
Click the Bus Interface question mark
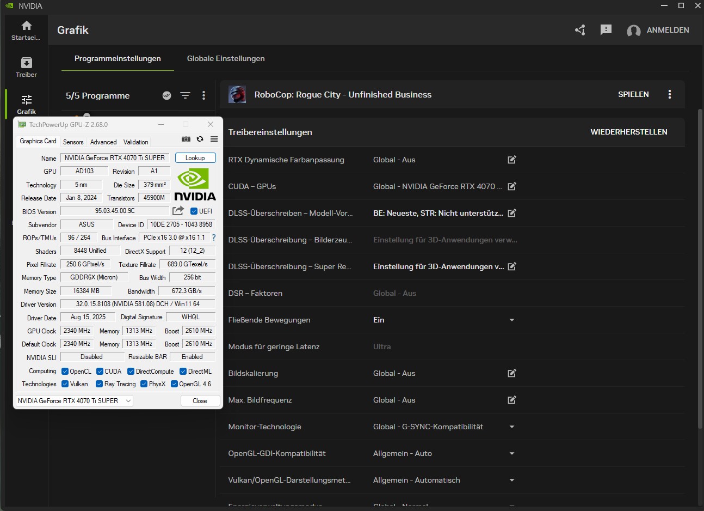click(214, 238)
